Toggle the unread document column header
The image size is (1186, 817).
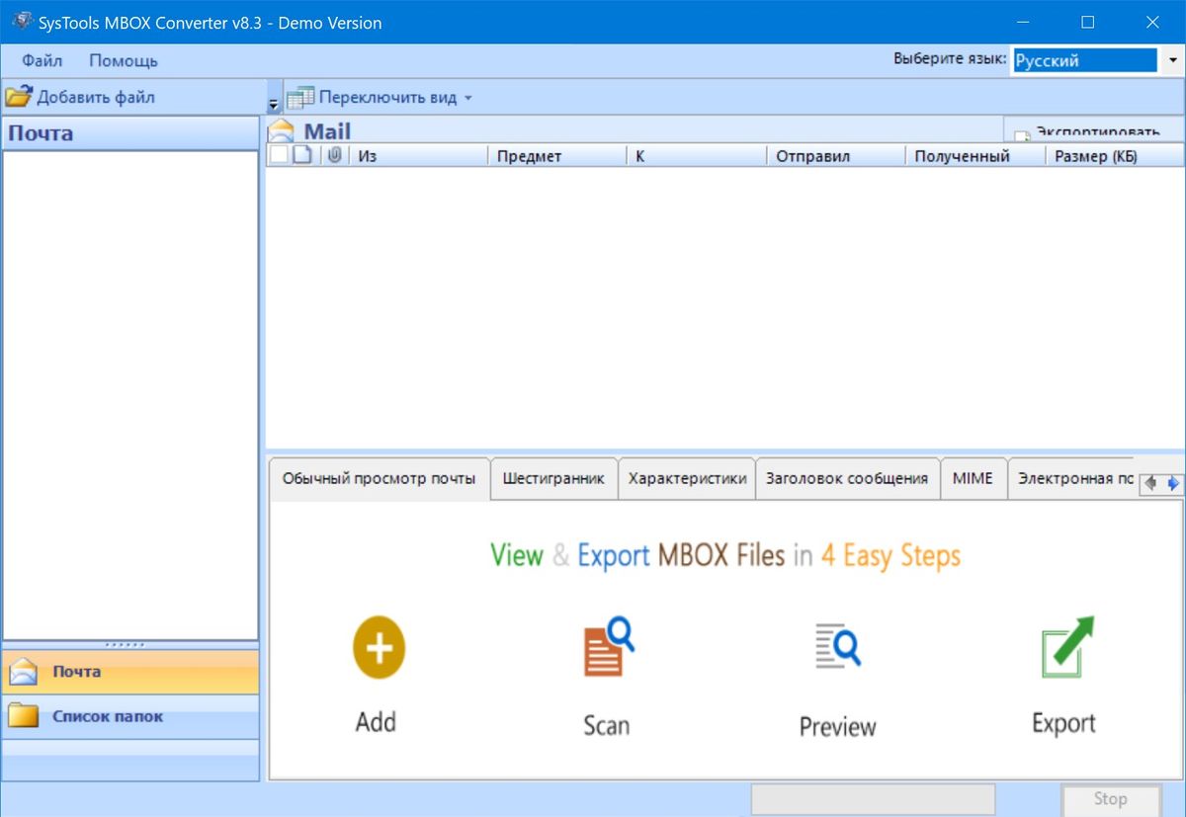(302, 155)
